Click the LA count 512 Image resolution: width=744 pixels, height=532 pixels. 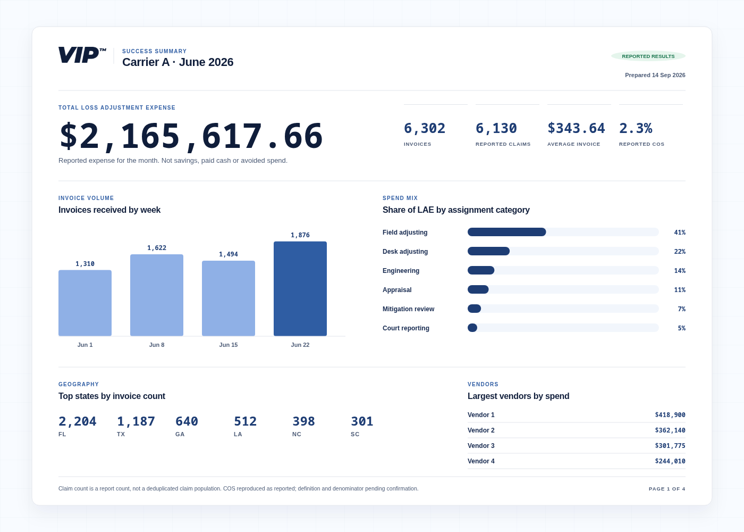pos(245,421)
